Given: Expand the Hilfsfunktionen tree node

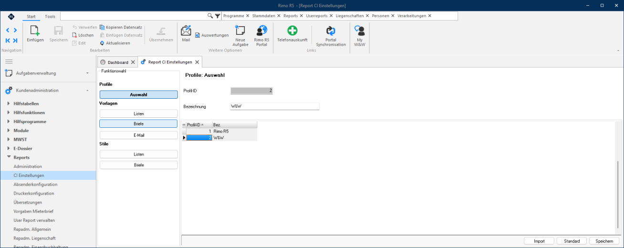Looking at the screenshot, I should point(9,113).
